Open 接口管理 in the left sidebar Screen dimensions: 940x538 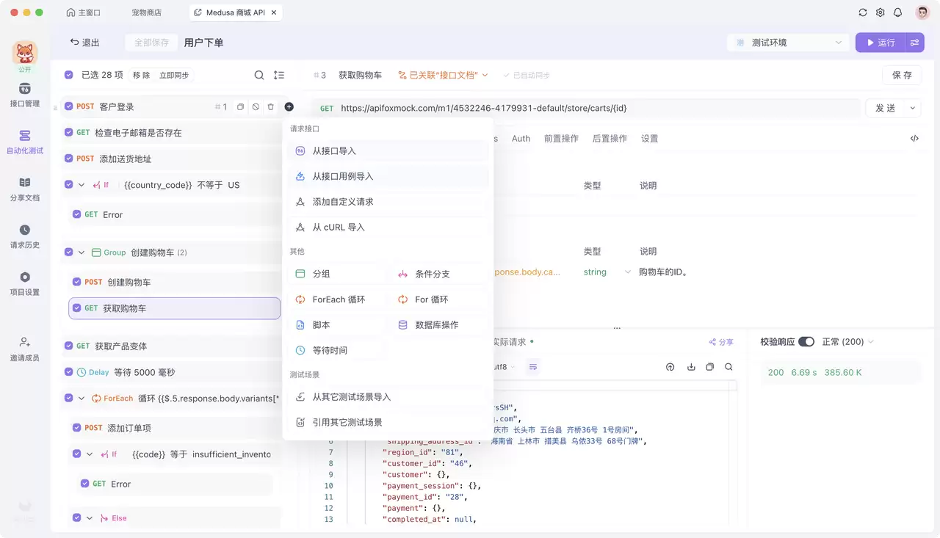pyautogui.click(x=25, y=95)
